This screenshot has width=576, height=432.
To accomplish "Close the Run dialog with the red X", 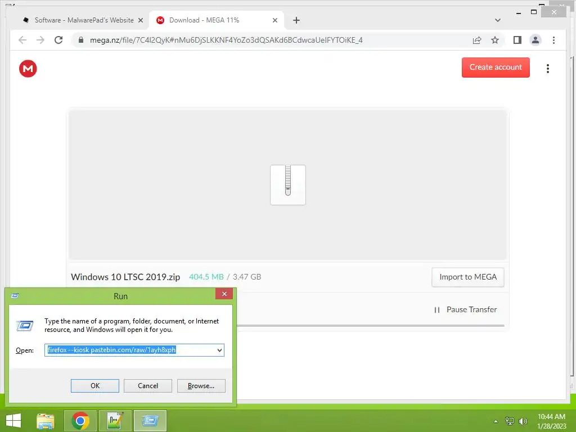I will click(x=224, y=294).
